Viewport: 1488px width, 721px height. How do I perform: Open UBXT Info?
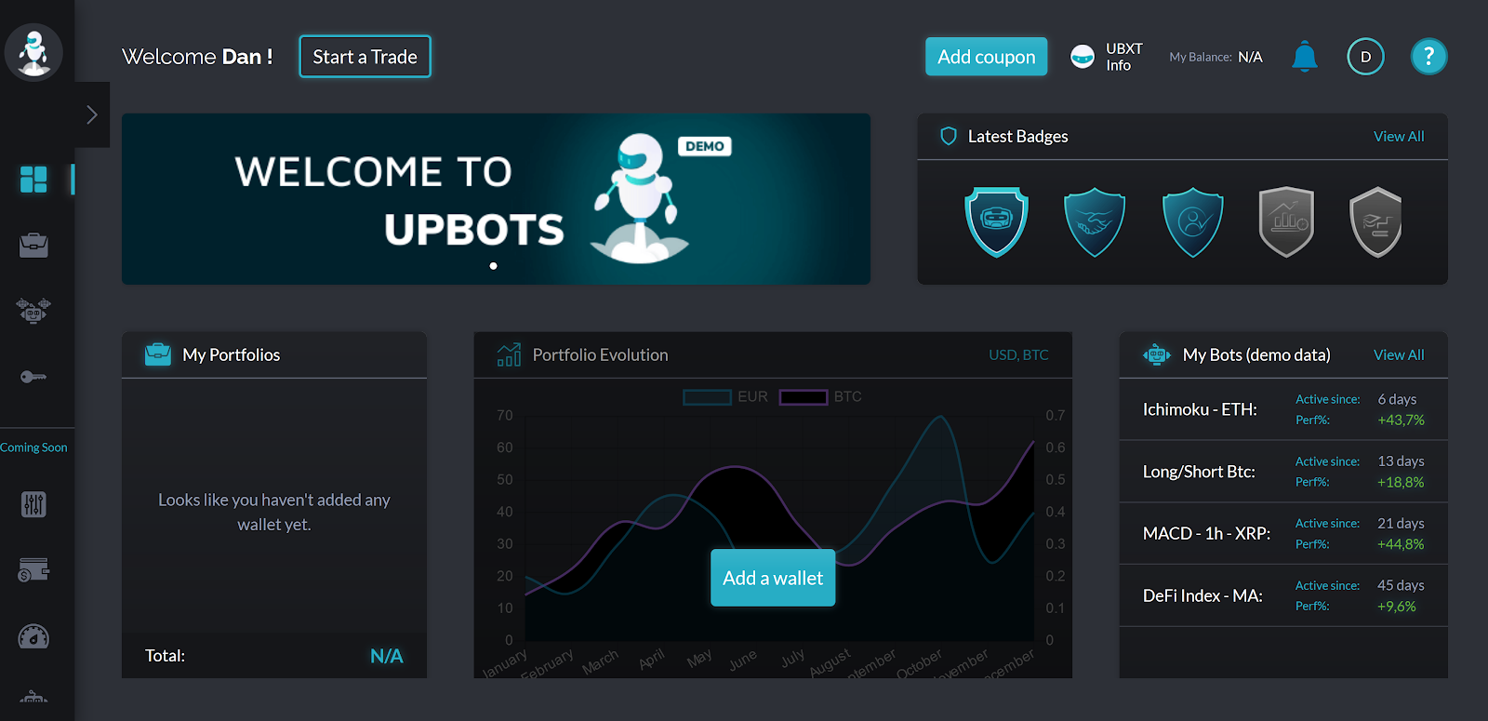click(x=1123, y=57)
